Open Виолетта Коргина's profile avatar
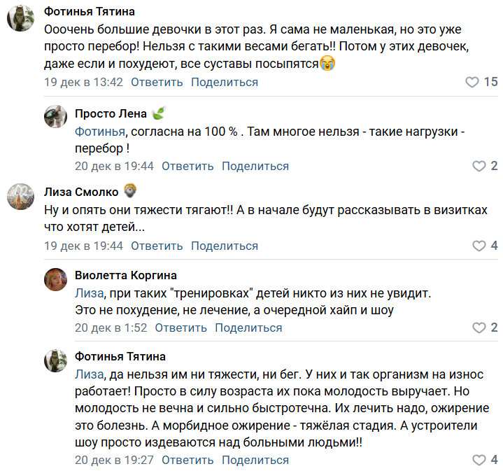Screen dimensions: 503x471 55,278
